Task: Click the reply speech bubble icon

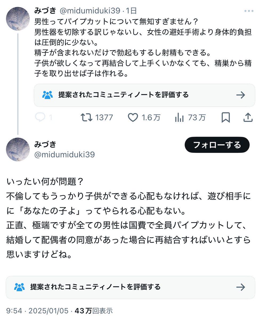Action: click(x=40, y=118)
